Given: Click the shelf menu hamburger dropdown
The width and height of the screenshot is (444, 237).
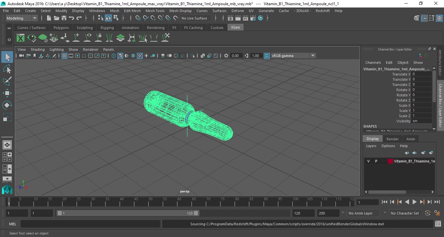Looking at the screenshot, I should pos(9,28).
